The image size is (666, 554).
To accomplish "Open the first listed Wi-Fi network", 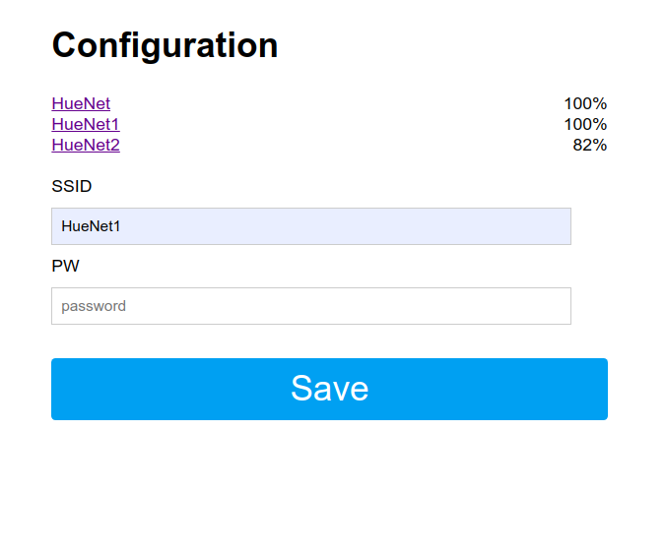I will pos(81,103).
